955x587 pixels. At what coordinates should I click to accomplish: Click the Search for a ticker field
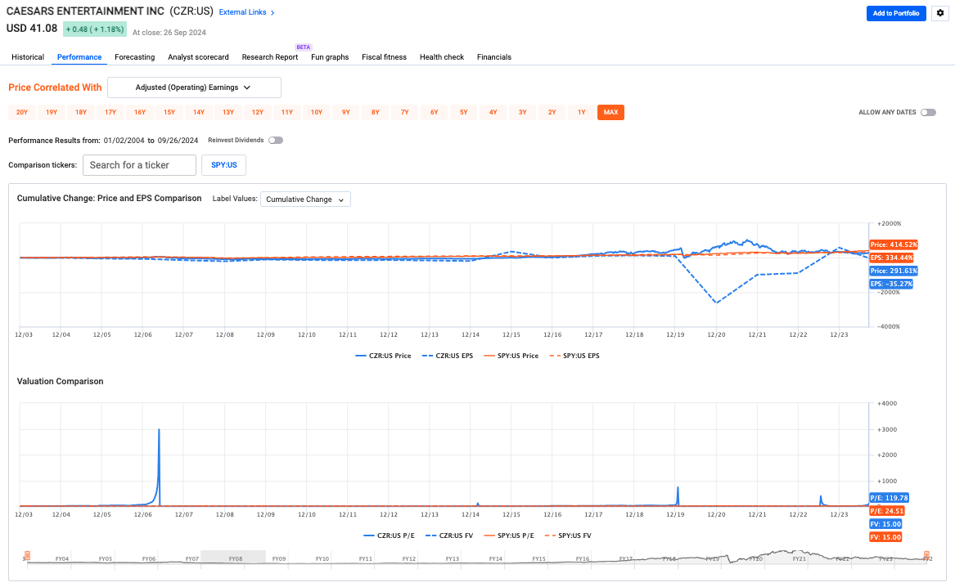139,165
